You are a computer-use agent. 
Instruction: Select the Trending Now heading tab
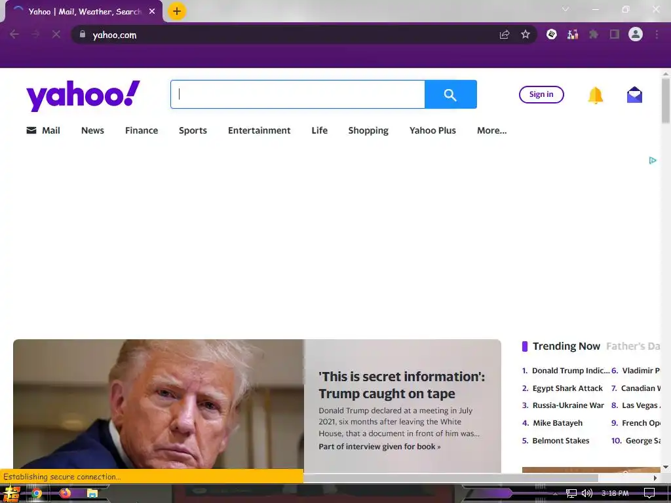point(566,346)
